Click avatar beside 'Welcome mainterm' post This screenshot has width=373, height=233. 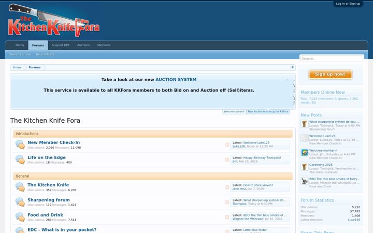tap(304, 152)
